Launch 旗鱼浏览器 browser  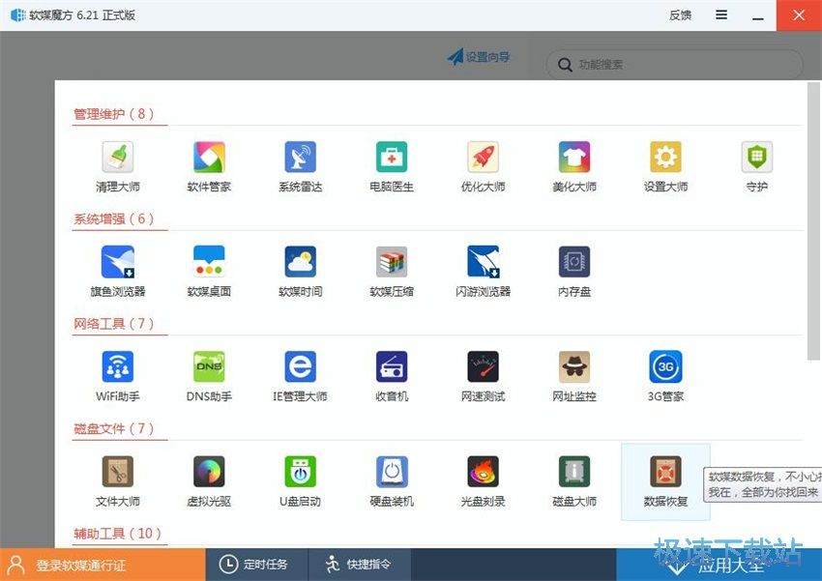118,272
